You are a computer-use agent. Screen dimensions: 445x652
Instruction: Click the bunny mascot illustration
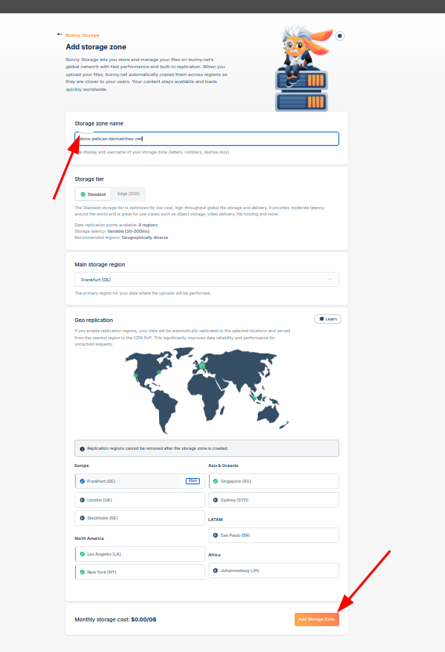(x=303, y=67)
